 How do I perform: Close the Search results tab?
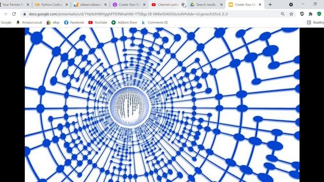coord(221,5)
